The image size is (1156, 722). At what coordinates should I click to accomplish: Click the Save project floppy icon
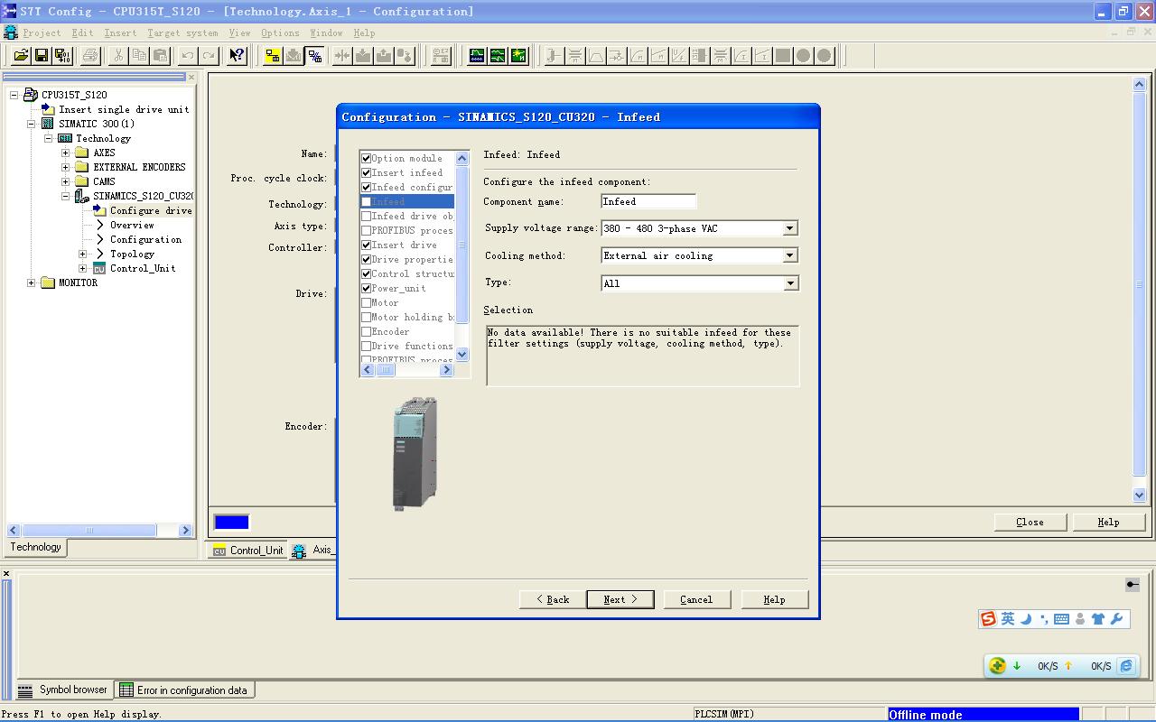[x=41, y=56]
